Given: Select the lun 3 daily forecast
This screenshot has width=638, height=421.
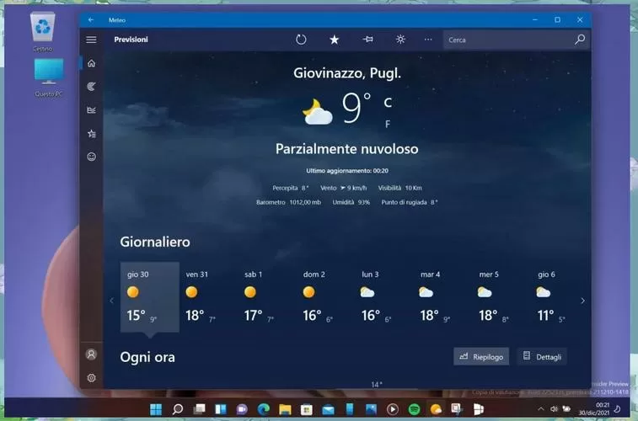Looking at the screenshot, I should [x=384, y=297].
